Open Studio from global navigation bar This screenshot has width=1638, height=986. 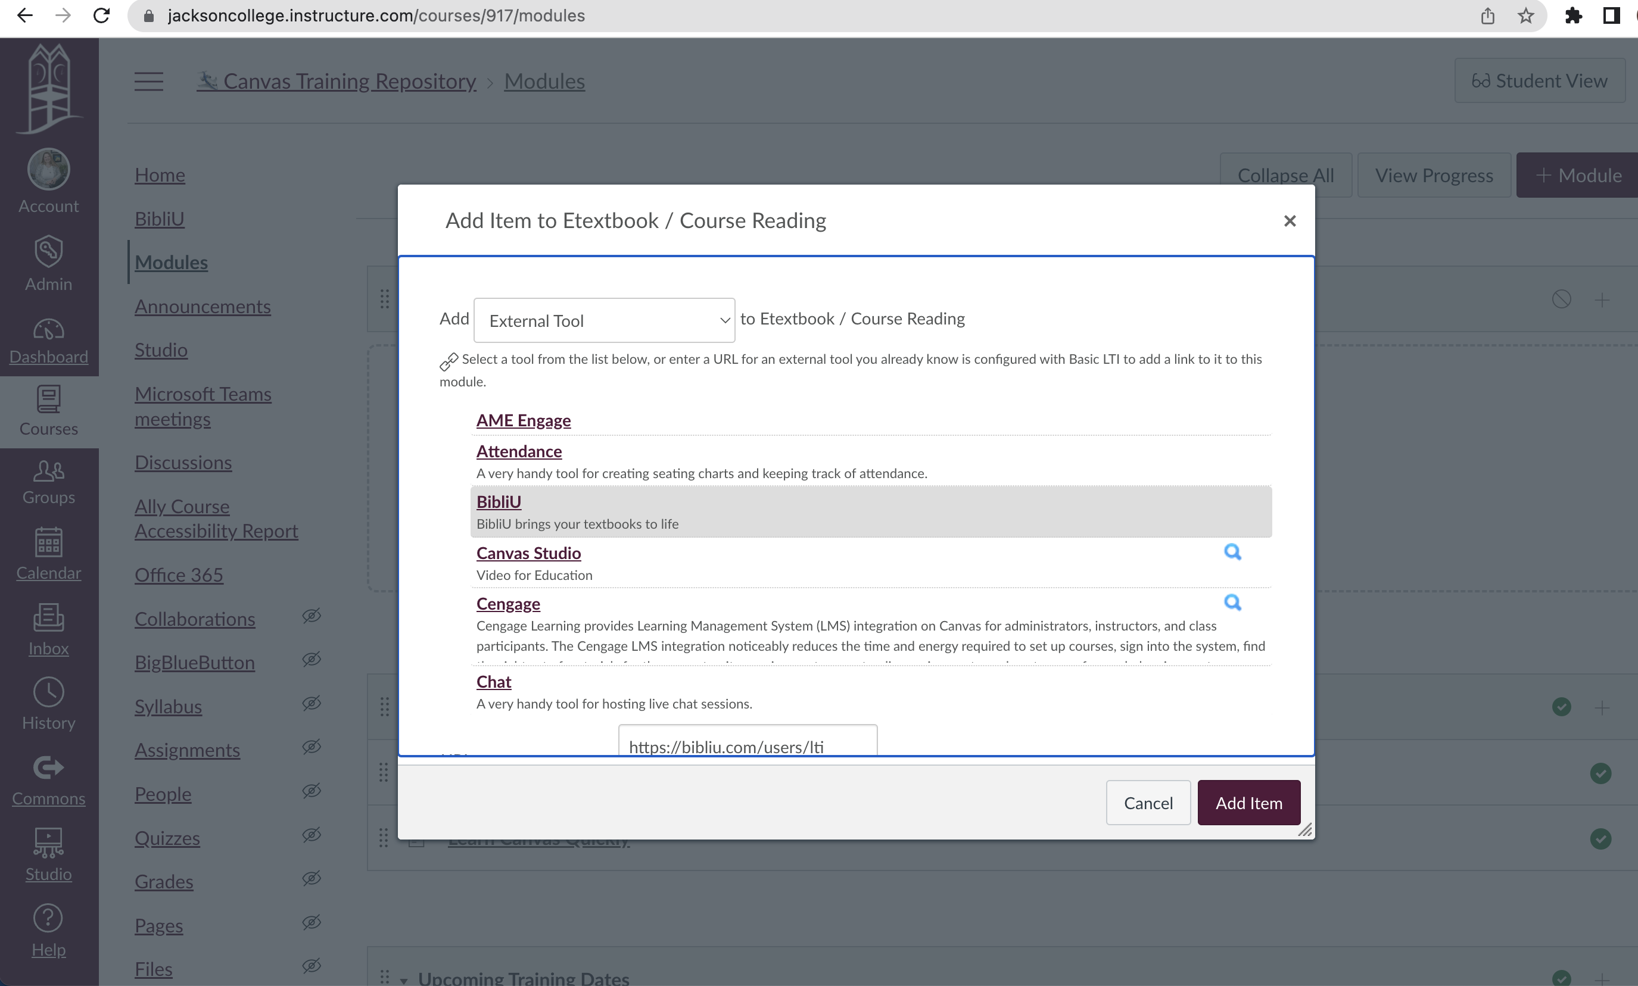coord(48,855)
